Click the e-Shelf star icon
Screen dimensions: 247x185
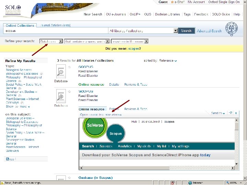[x=172, y=2]
